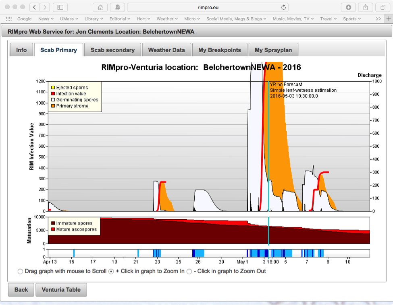
Task: Click the Home icon in toolbar
Action: [x=100, y=7]
